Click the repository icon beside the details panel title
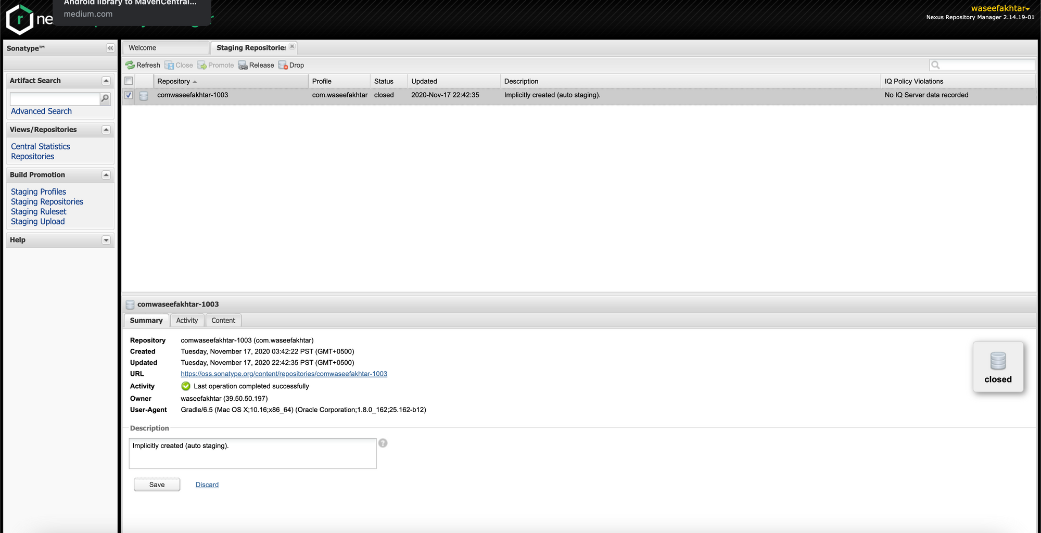 pos(130,304)
